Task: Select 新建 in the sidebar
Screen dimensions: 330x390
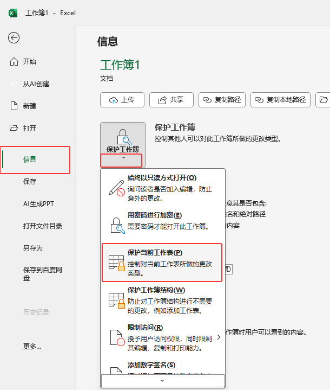Action: click(30, 106)
